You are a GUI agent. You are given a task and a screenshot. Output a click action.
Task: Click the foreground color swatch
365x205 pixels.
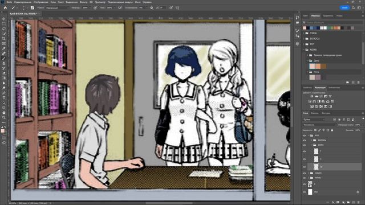point(3,131)
